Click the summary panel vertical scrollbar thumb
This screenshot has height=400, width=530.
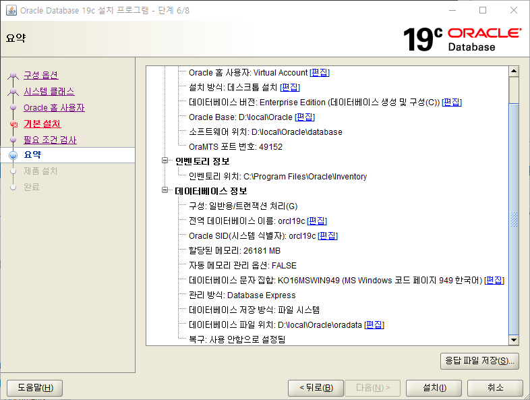click(x=514, y=219)
